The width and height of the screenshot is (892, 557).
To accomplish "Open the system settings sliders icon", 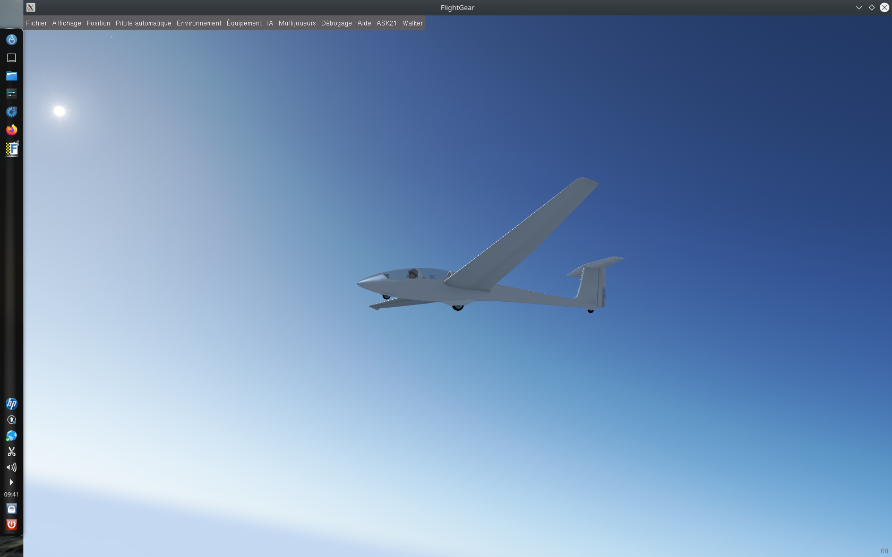I will [x=12, y=94].
